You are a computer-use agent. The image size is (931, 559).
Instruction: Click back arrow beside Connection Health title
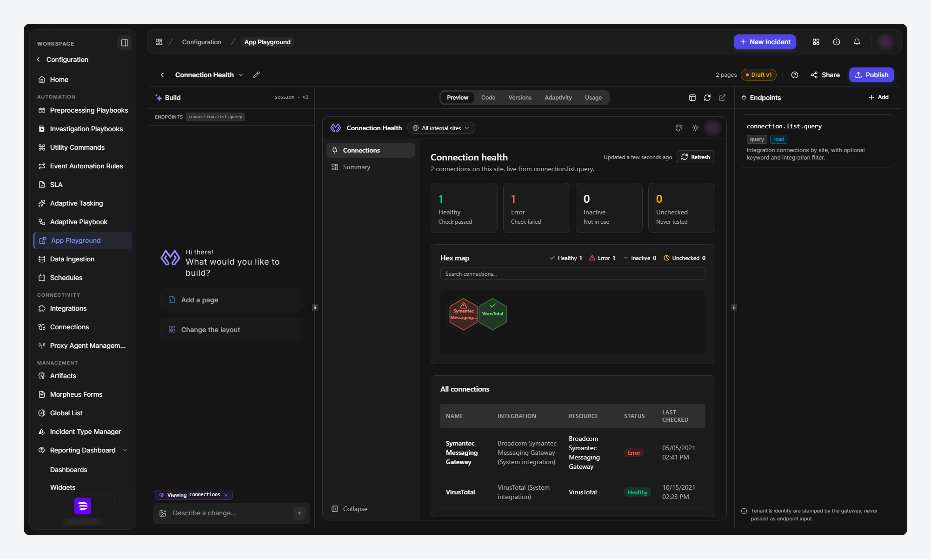(162, 75)
